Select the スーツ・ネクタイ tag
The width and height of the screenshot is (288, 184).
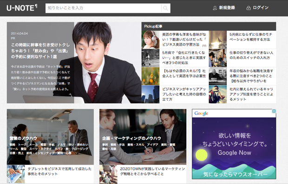point(40,149)
